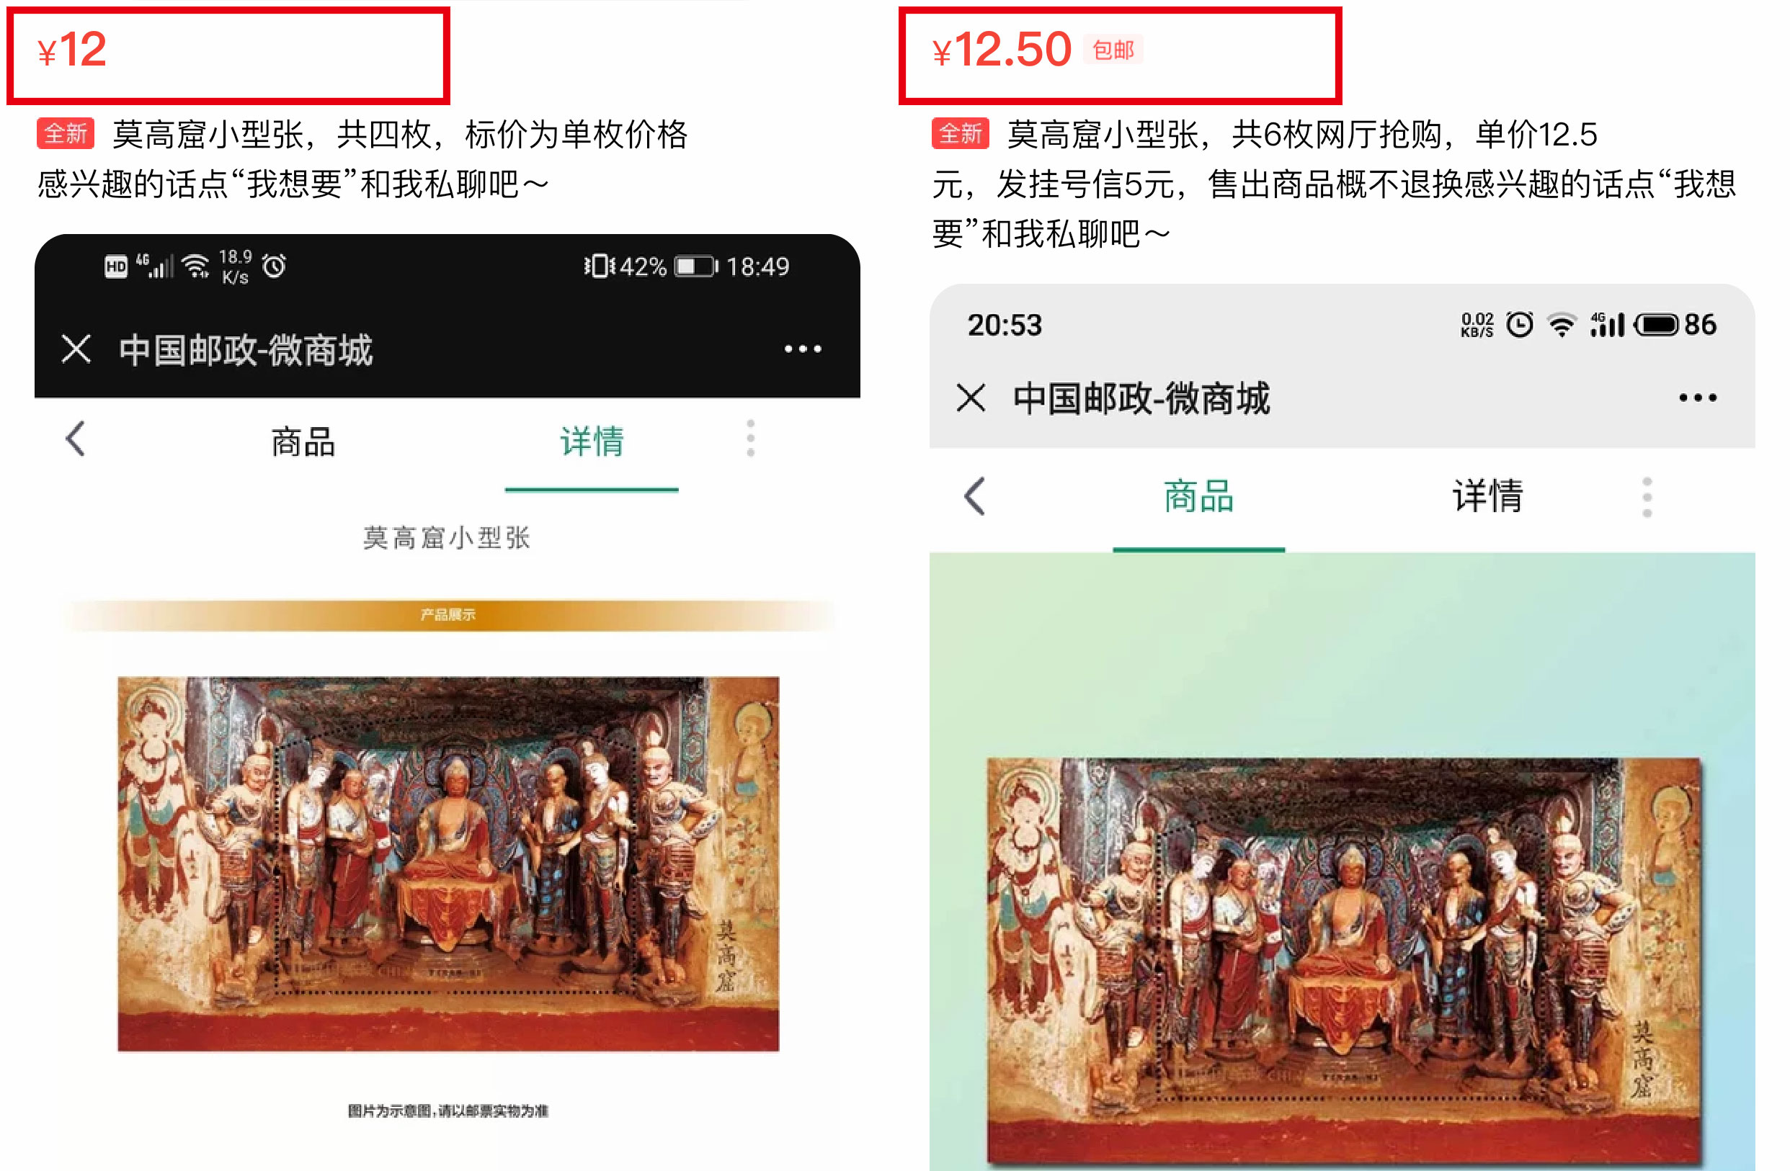Select the 详情 tab in left listing
Image resolution: width=1790 pixels, height=1171 pixels.
point(592,441)
